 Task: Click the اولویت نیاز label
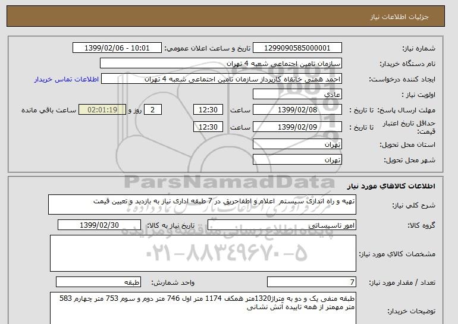tap(419, 95)
